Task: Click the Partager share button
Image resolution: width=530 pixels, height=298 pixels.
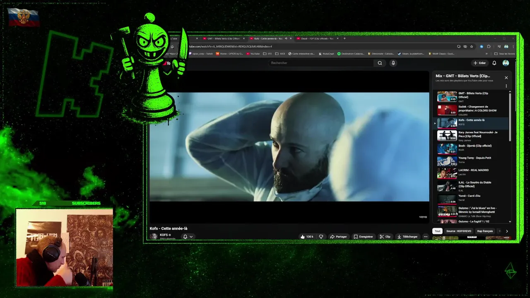Action: [x=338, y=237]
